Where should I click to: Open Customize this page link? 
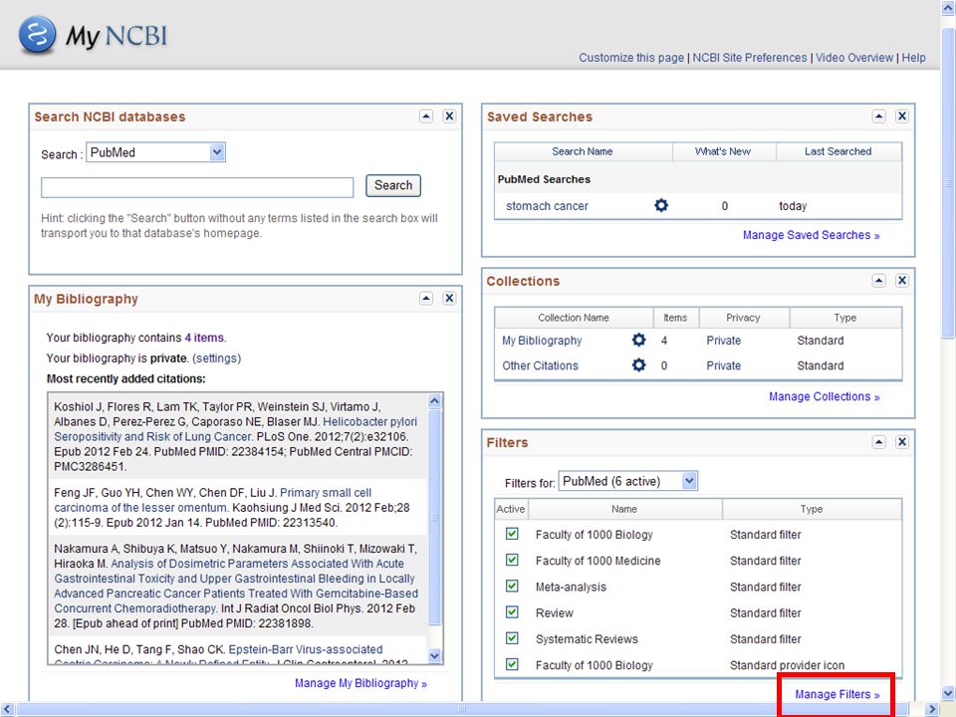tap(631, 58)
